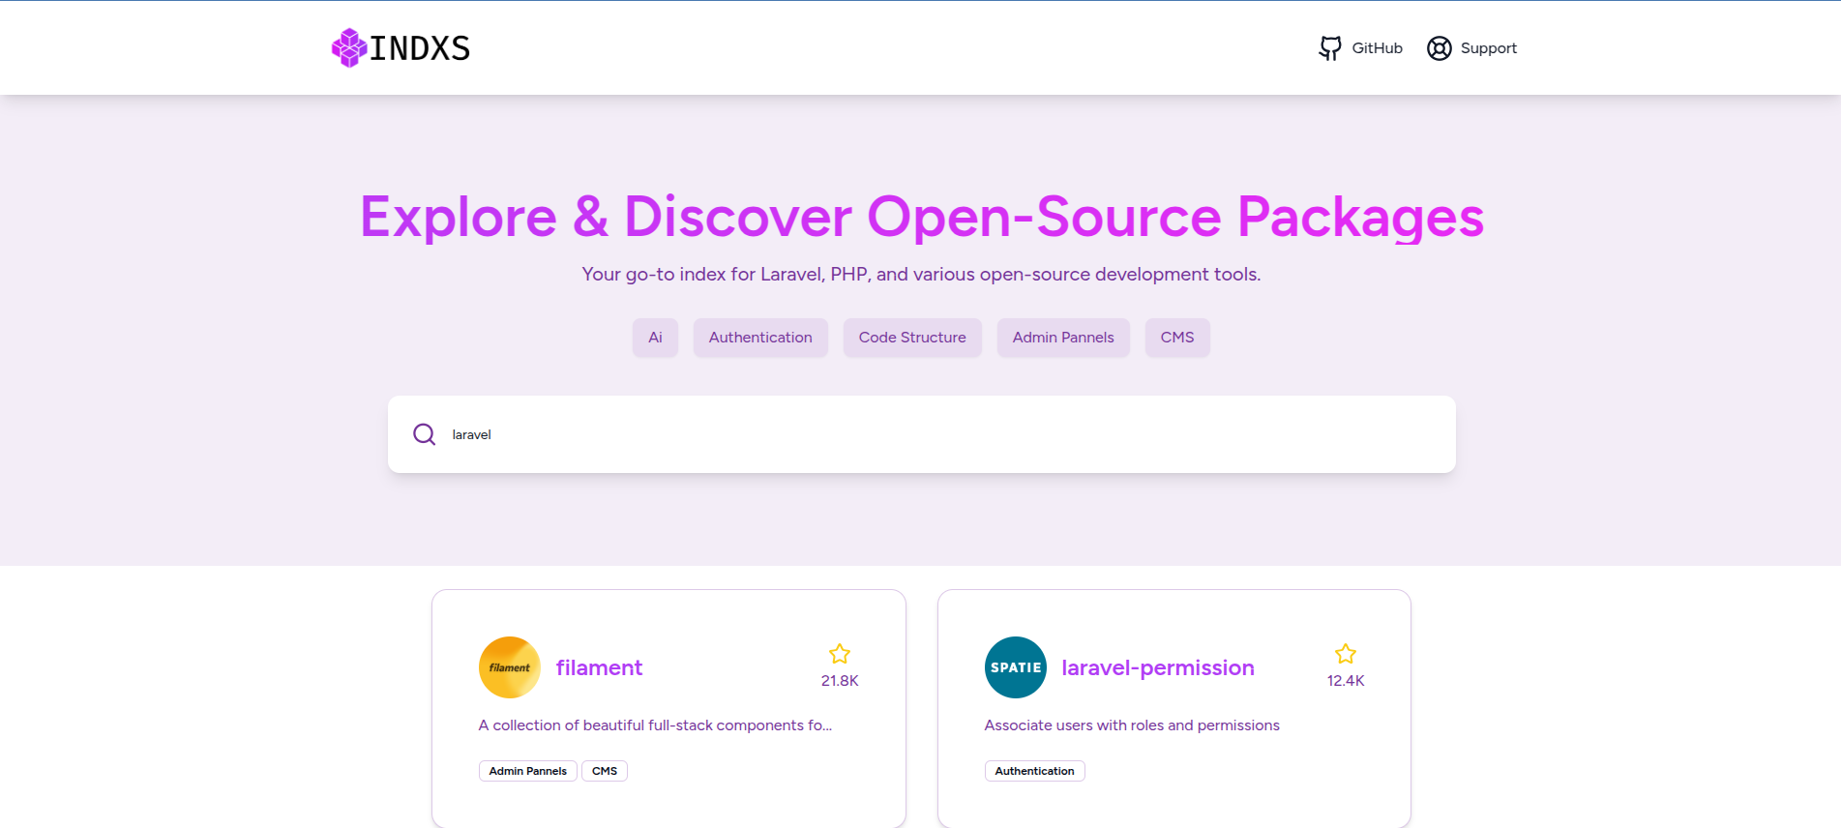This screenshot has height=828, width=1841.
Task: Choose the Admin Pannels category tag
Action: pos(1063,338)
